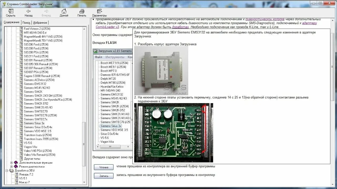Open the Ford Visteon 2 (J2534) topic
The height and width of the screenshot is (189, 337).
pyautogui.click(x=37, y=29)
